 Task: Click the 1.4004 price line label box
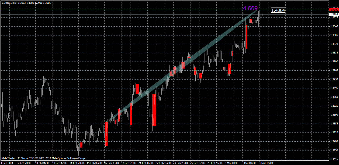(278, 10)
